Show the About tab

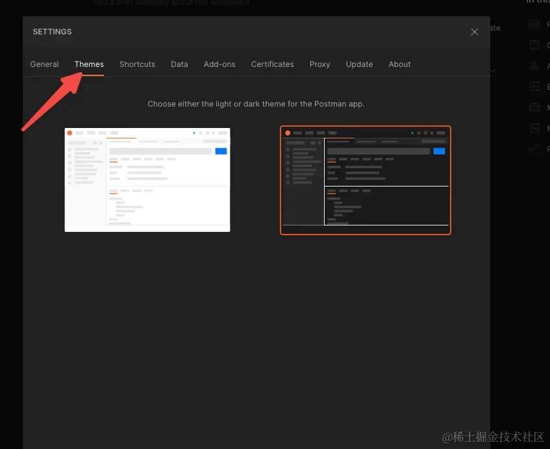point(399,64)
